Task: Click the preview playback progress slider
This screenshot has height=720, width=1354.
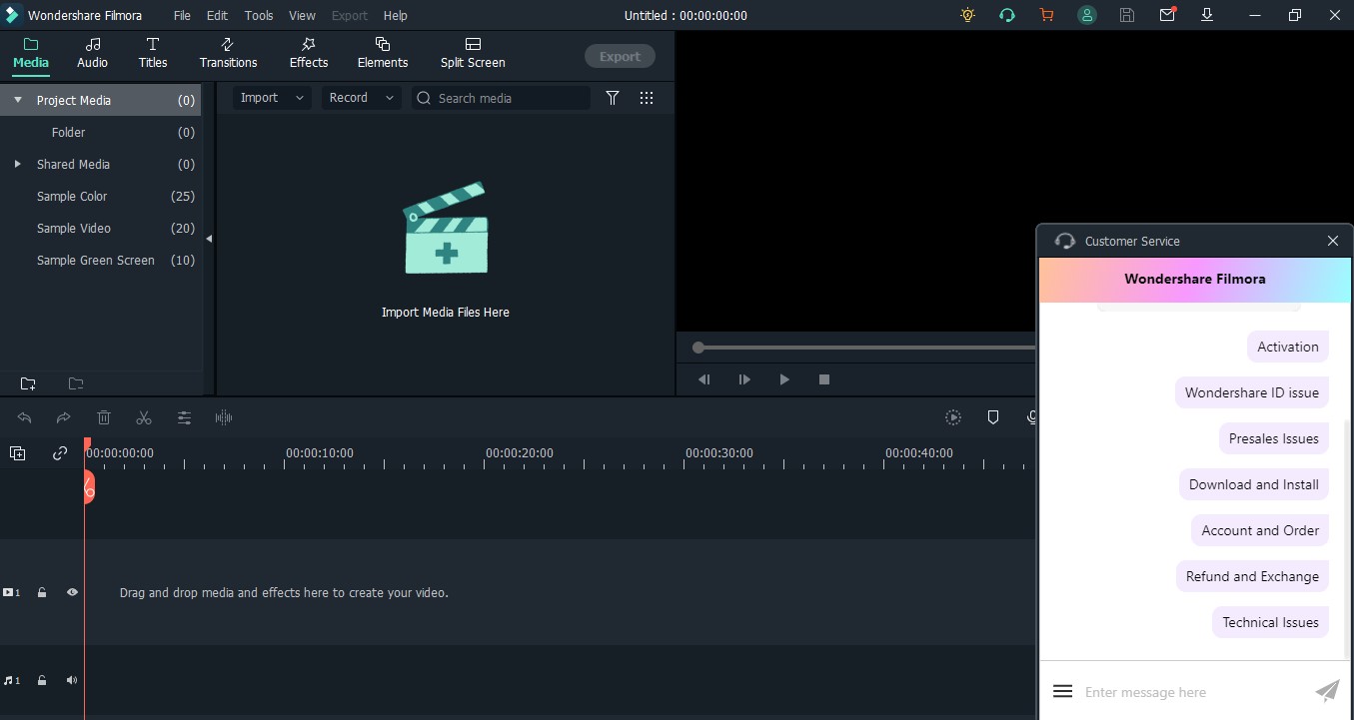Action: [x=865, y=348]
